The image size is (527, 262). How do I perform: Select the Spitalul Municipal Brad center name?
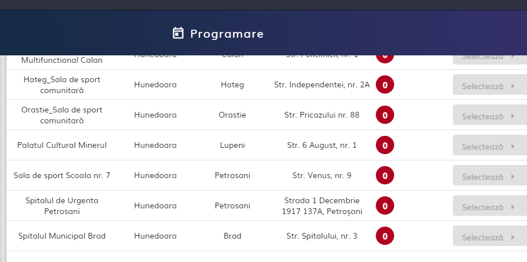(62, 236)
